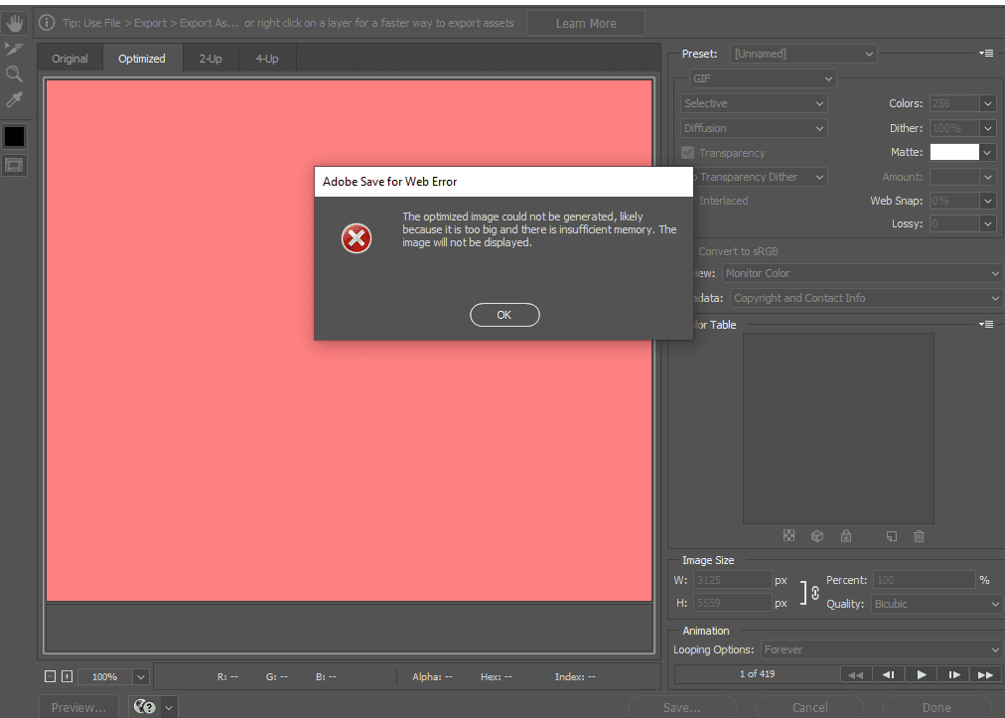Click the Cancel button
Viewport: 1005px width, 718px height.
click(809, 707)
